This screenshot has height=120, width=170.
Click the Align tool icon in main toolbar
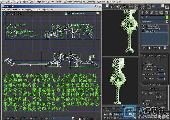coord(118,7)
